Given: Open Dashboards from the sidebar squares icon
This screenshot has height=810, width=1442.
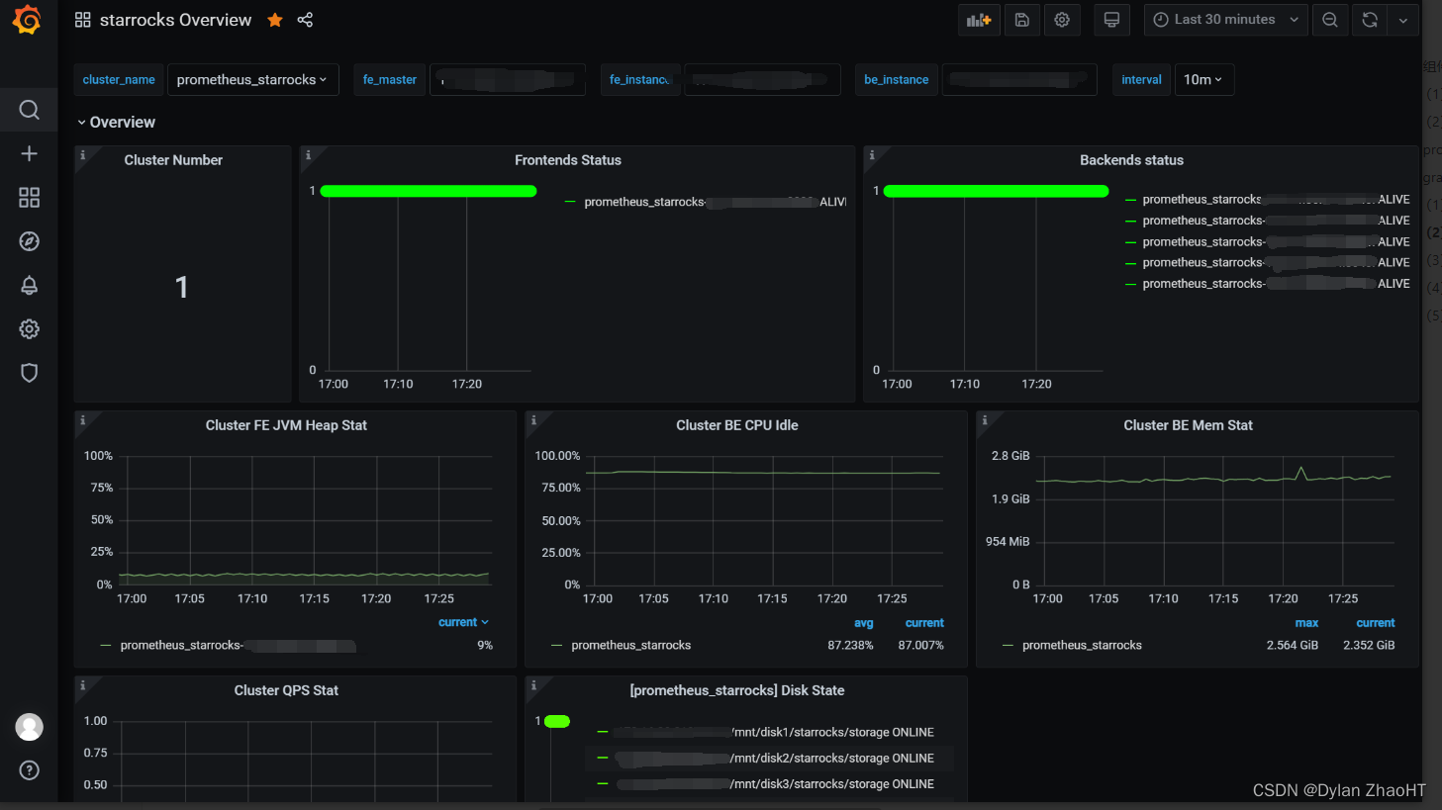Looking at the screenshot, I should point(29,198).
